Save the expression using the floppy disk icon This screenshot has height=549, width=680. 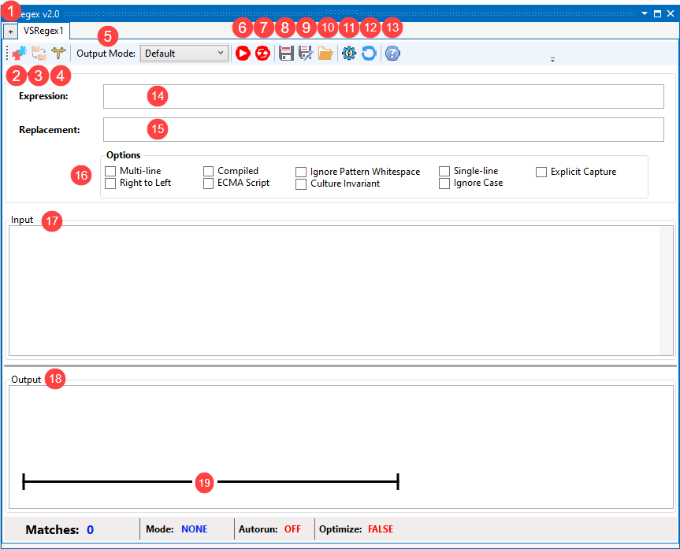coord(286,54)
